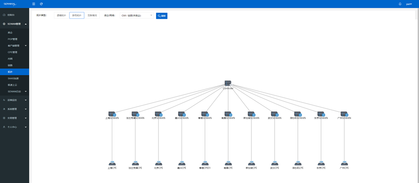Select the highlighted 拓扑 sidebar item
Screen dimensions: 419x183
[x=15, y=72]
